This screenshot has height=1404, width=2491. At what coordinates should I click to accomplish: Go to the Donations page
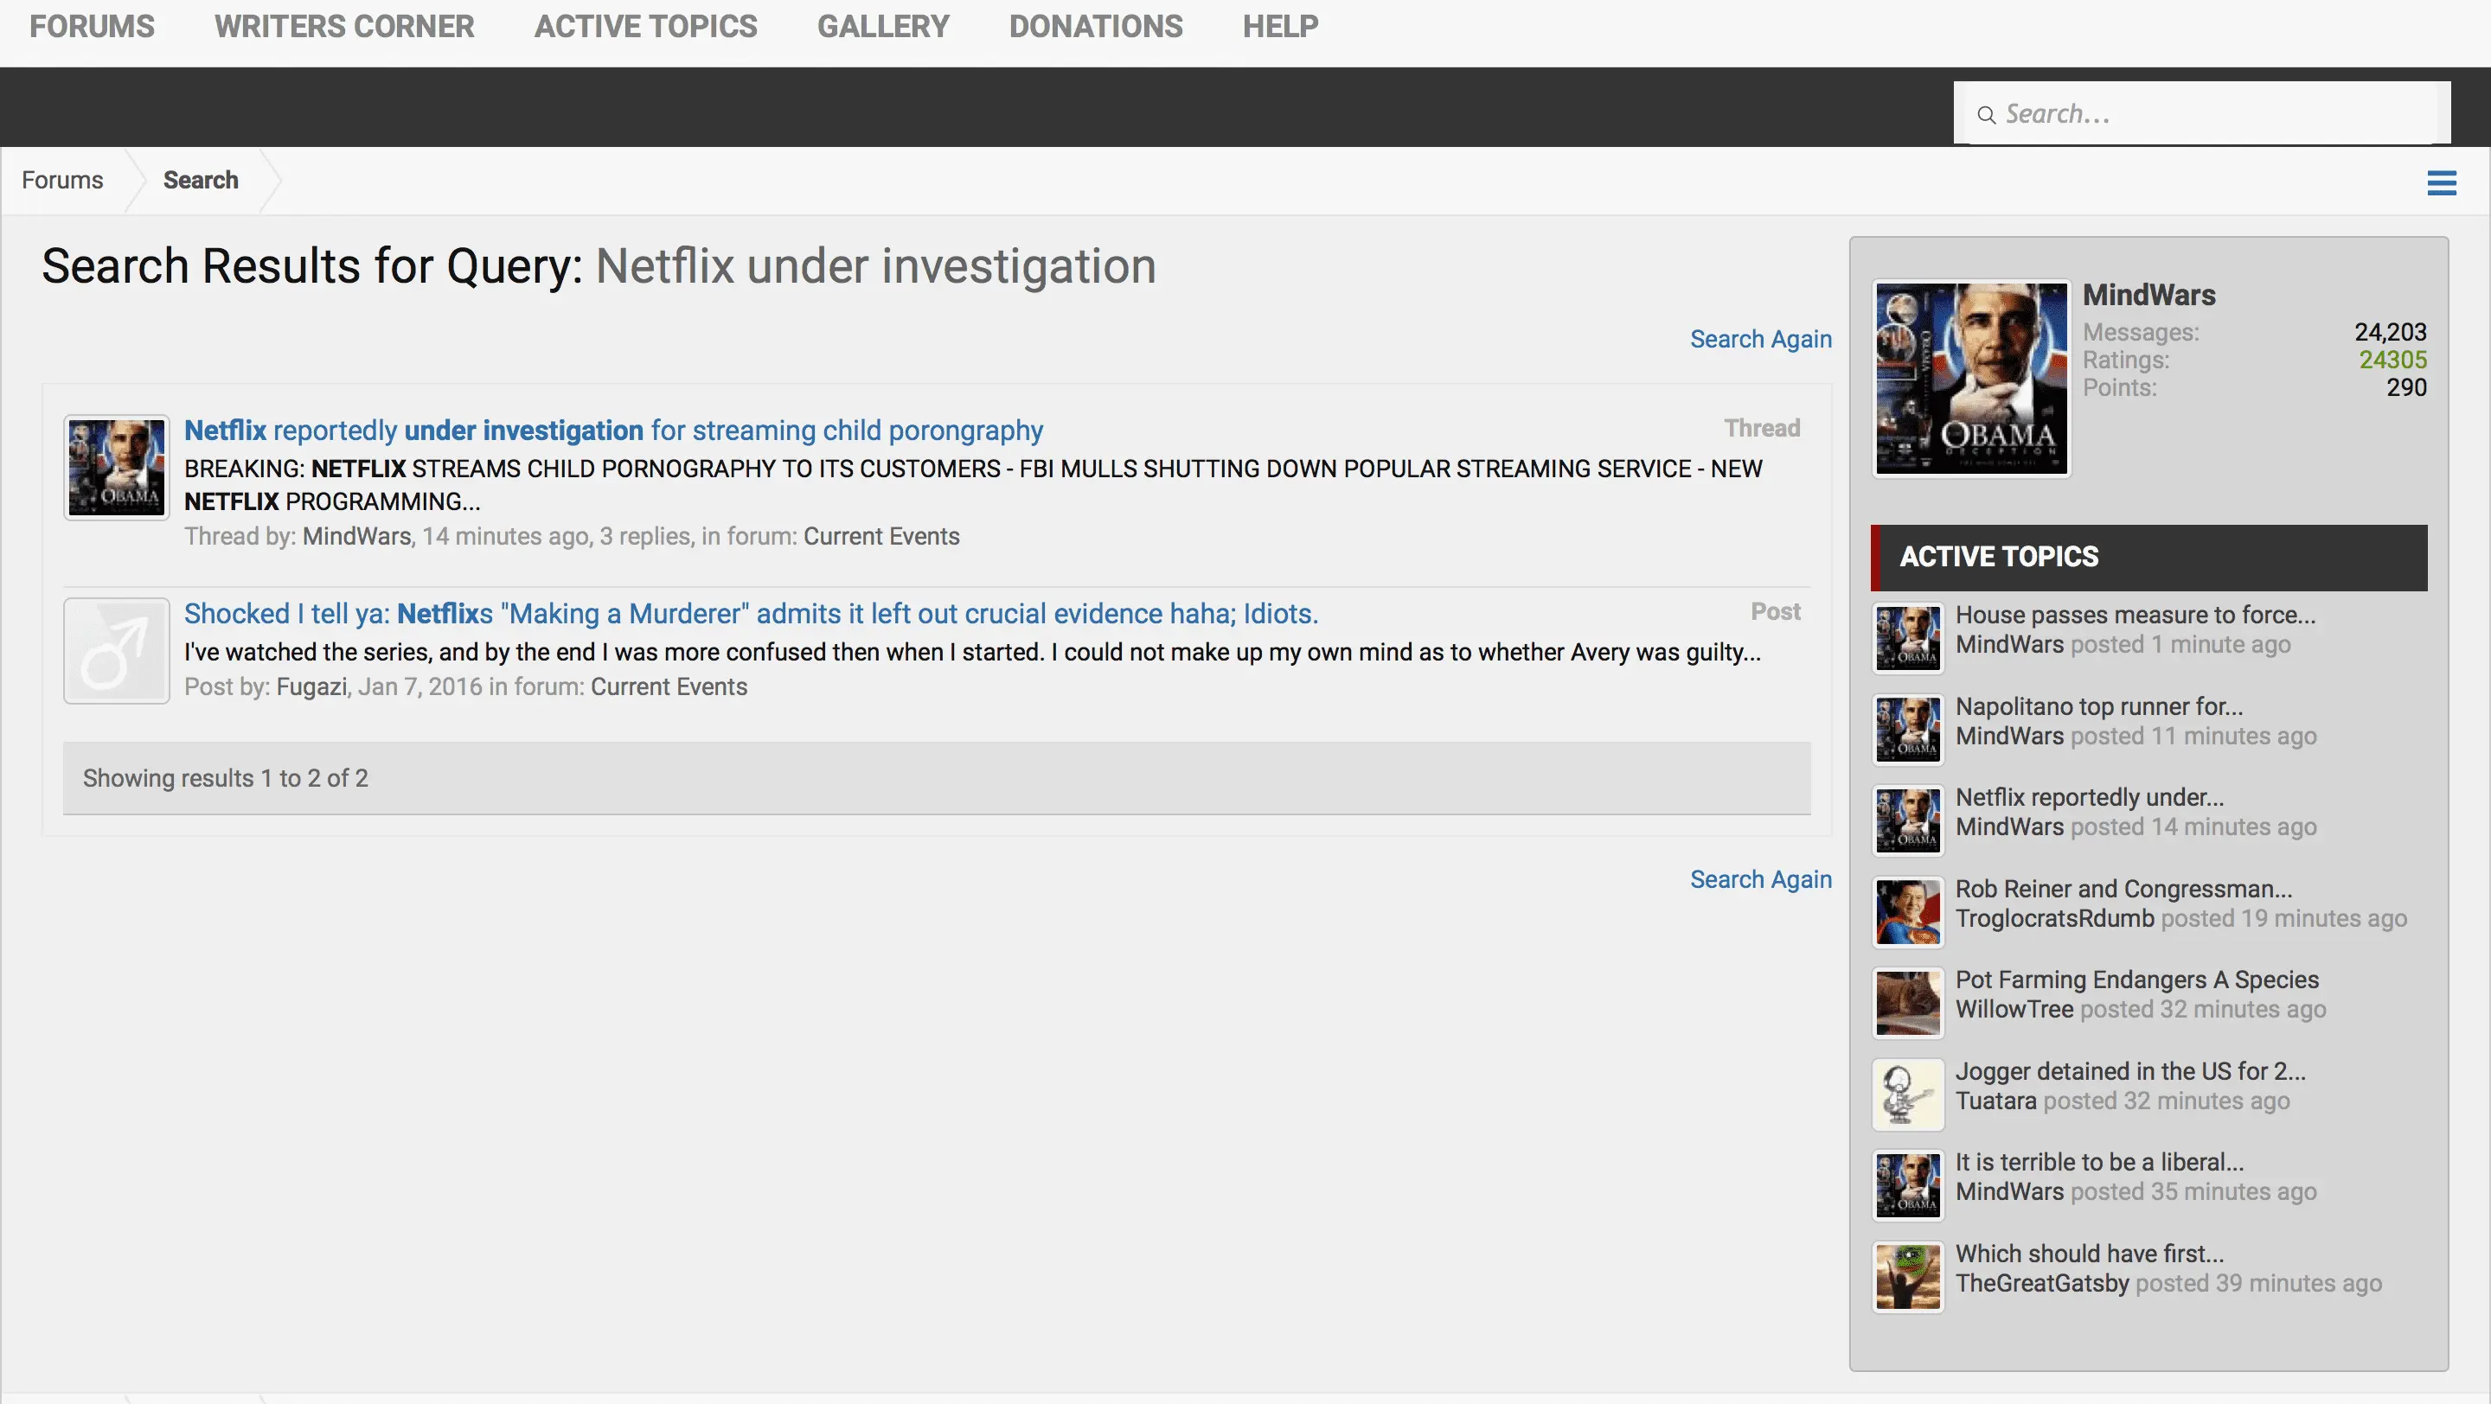pos(1096,26)
